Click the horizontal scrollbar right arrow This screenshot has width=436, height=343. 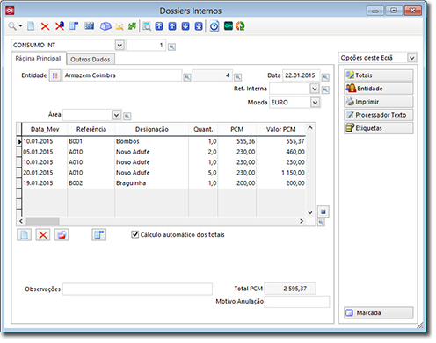click(x=302, y=221)
